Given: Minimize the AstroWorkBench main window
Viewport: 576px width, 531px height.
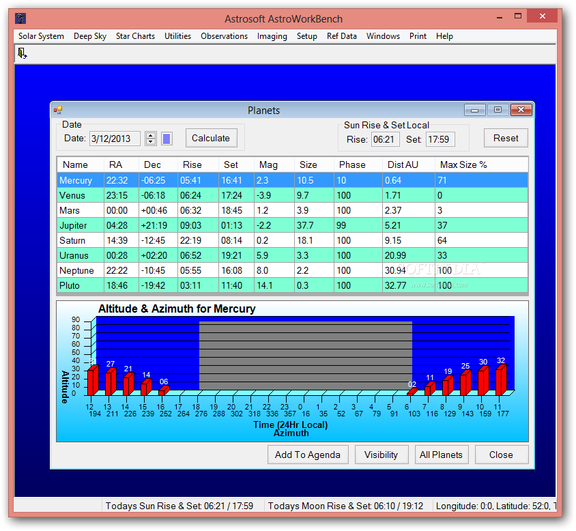Looking at the screenshot, I should click(500, 16).
